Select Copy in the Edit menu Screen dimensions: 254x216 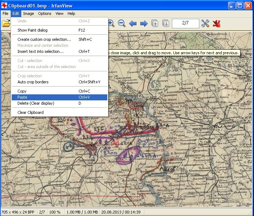pos(22,91)
